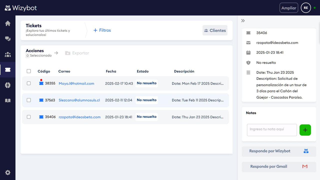320x180 pixels.
Task: Click date 2025-01-23 18:41 in table
Action: [118, 117]
